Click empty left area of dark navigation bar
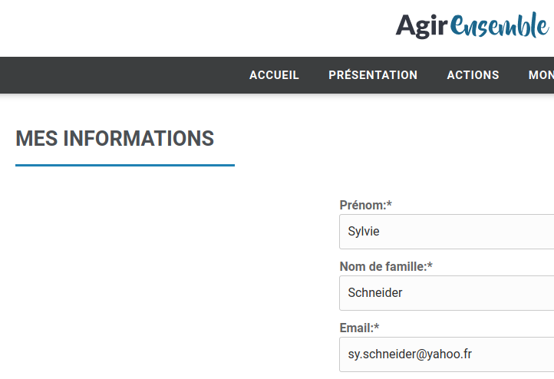Viewport: 554px width, 379px height. 115,75
